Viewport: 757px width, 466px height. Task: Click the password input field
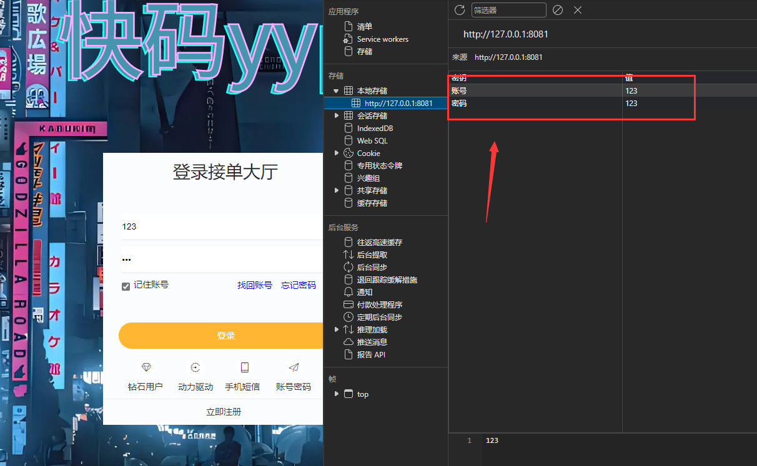pyautogui.click(x=222, y=260)
